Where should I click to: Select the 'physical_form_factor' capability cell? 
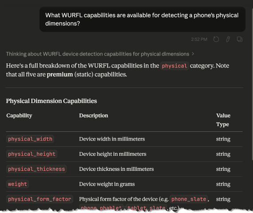[40, 199]
